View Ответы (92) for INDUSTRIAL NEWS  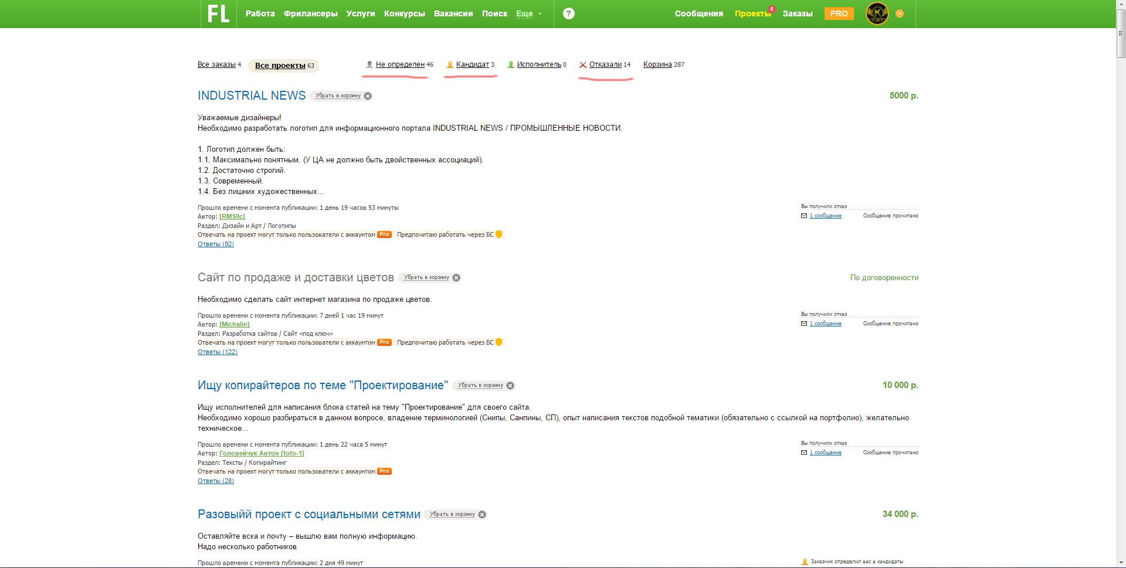click(216, 244)
